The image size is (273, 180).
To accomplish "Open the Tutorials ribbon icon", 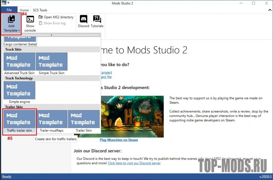I will pos(97,22).
